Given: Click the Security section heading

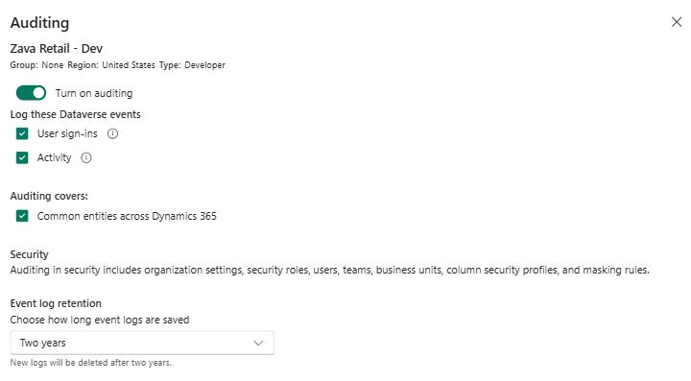Looking at the screenshot, I should point(29,254).
